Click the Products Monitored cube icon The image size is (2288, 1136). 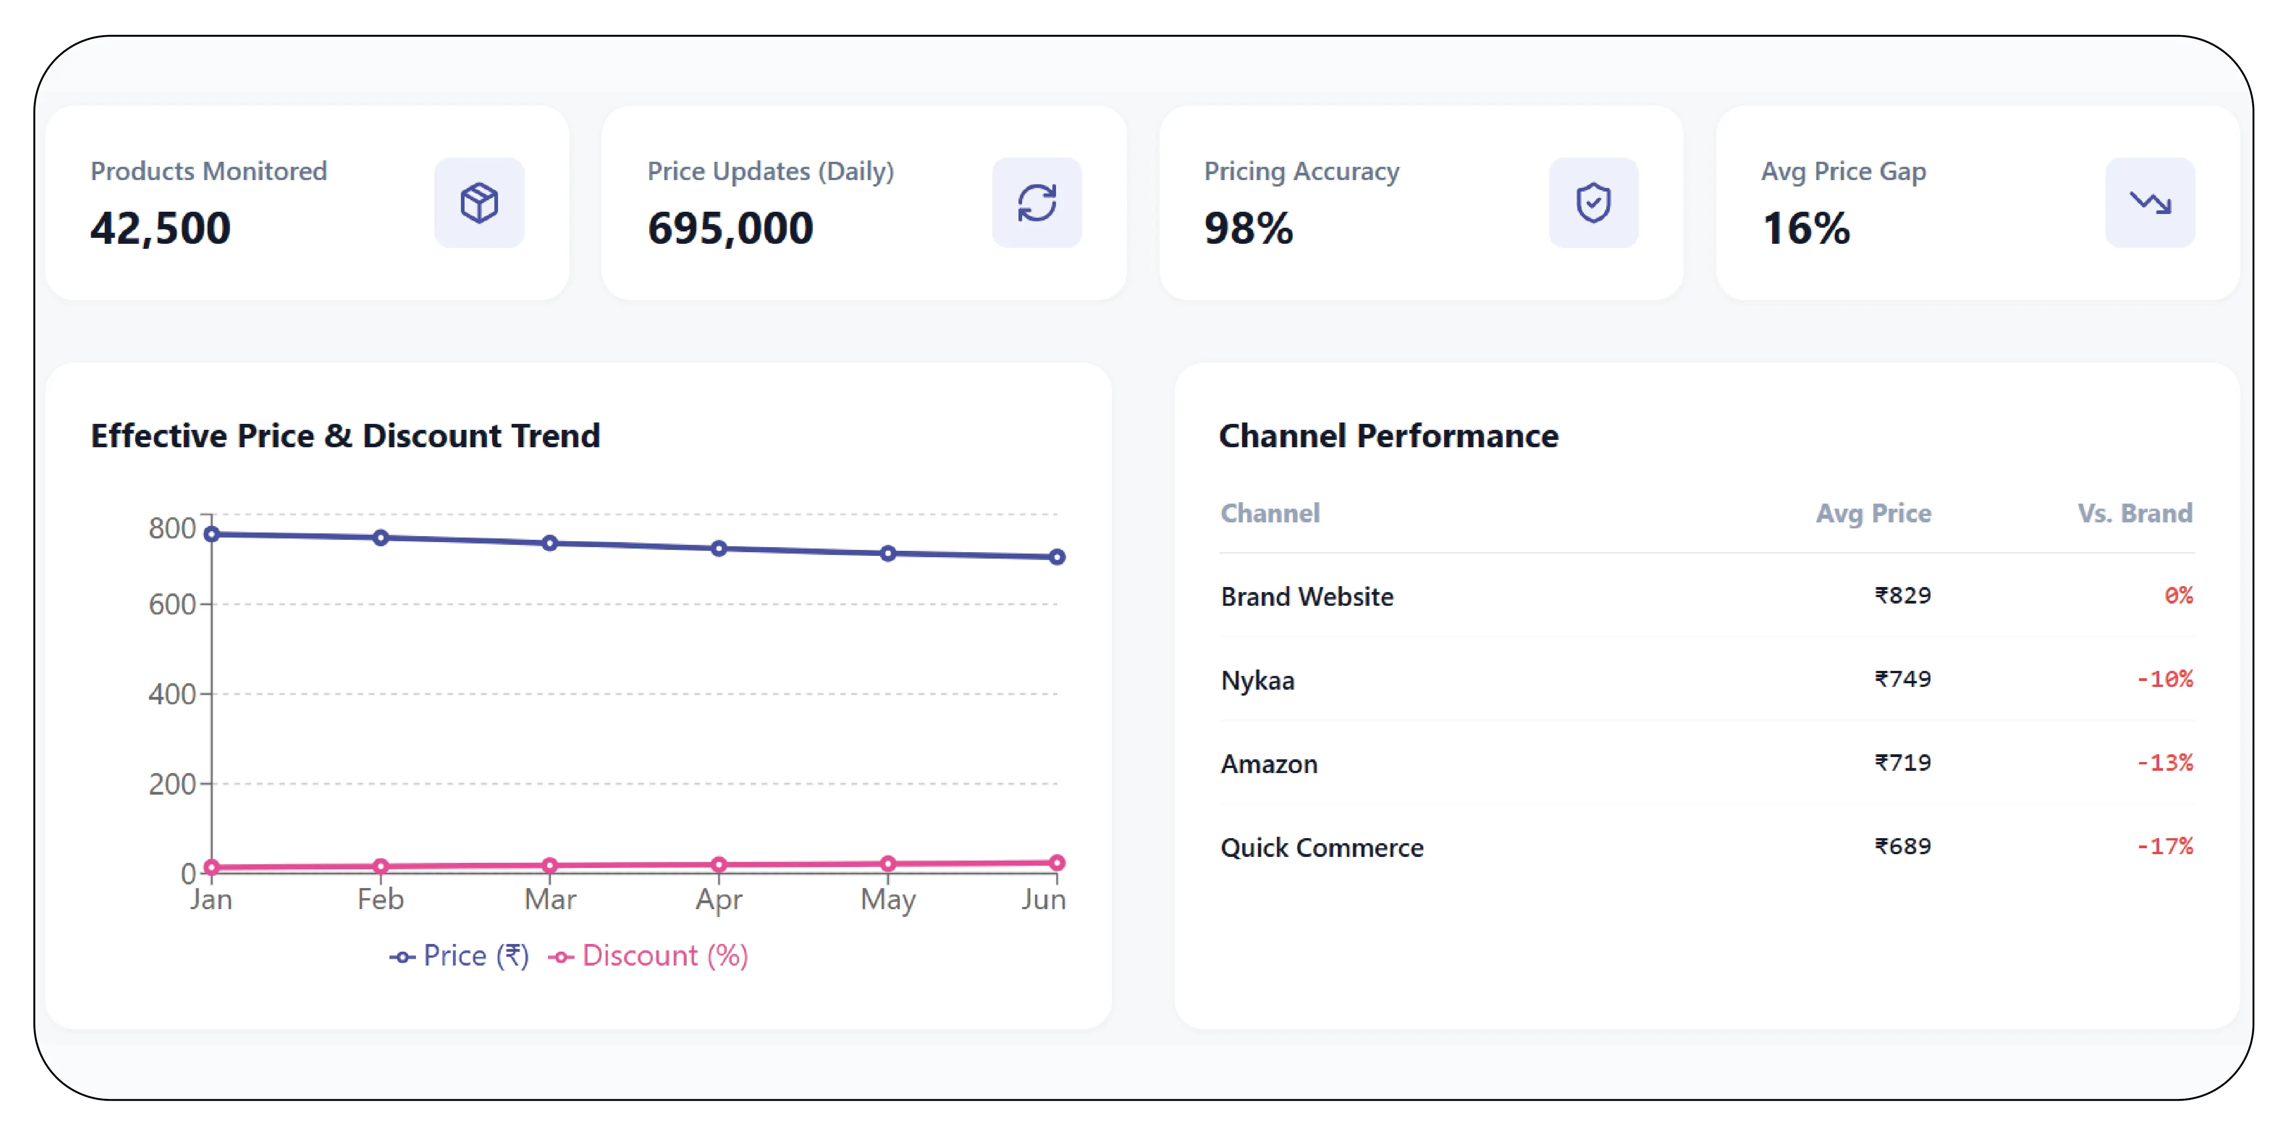(x=479, y=203)
